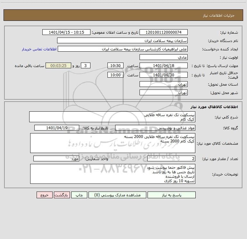The height and width of the screenshot is (239, 247).
Task: Click label 'تاریخ نیاز به کالا:'
Action: pos(95,128)
